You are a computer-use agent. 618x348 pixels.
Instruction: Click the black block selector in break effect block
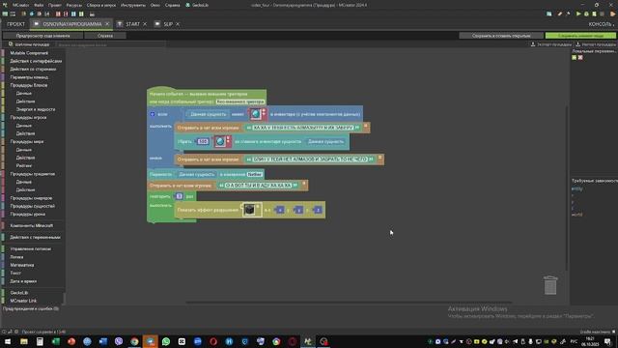pyautogui.click(x=249, y=210)
